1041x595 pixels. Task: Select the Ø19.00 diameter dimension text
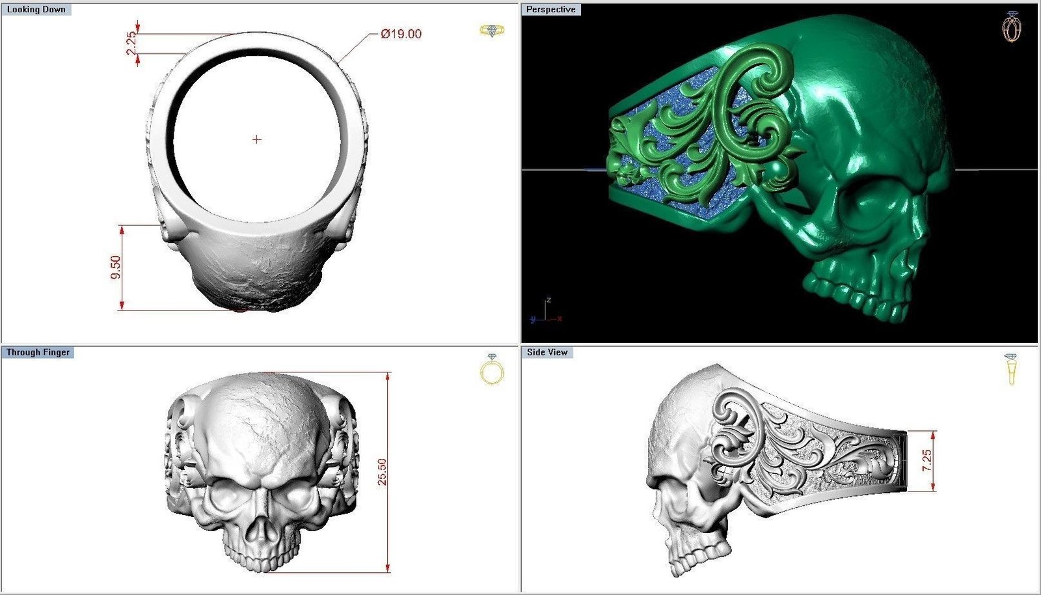tap(401, 34)
